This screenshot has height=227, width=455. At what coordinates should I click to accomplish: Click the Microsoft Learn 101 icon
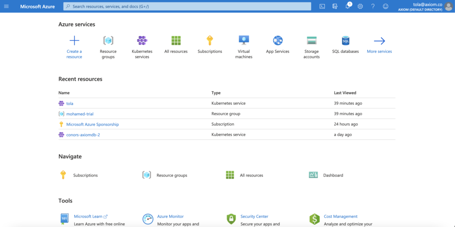click(x=64, y=219)
